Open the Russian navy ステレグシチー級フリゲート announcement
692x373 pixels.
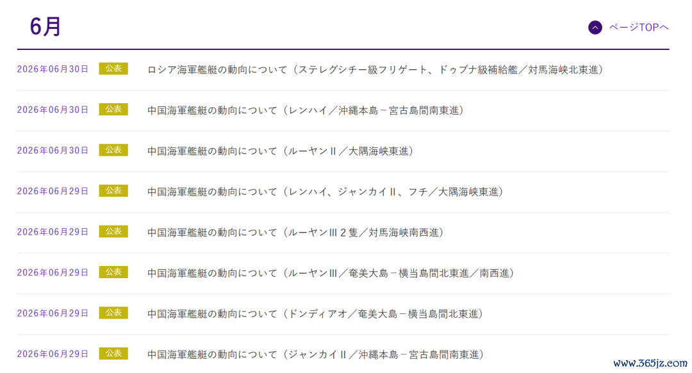[x=375, y=70]
